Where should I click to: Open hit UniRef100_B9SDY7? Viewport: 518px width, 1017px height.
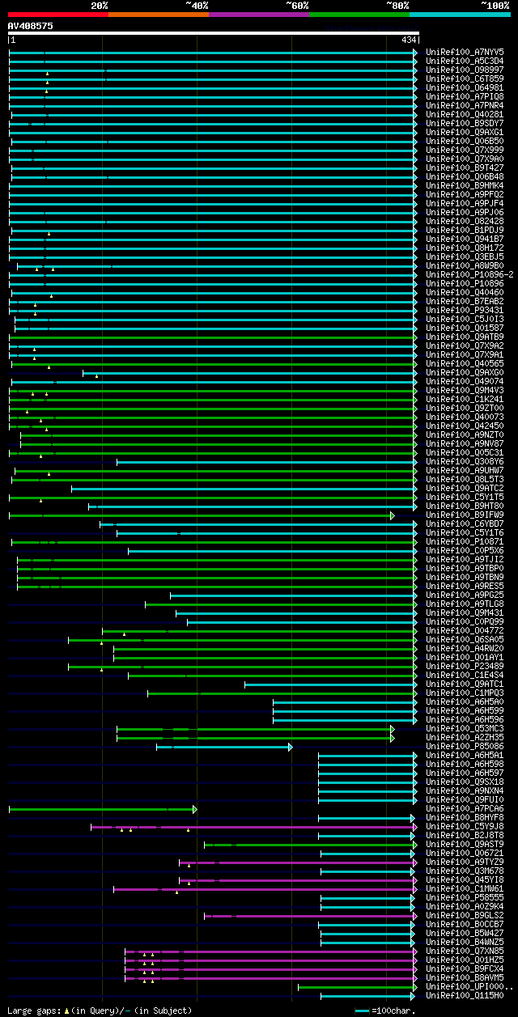click(x=464, y=123)
